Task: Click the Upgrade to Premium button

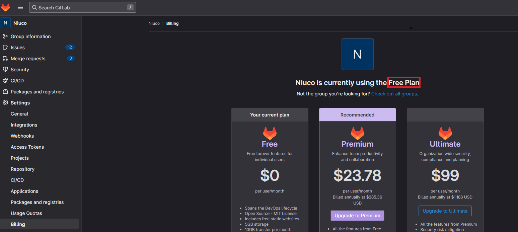Action: pyautogui.click(x=357, y=216)
